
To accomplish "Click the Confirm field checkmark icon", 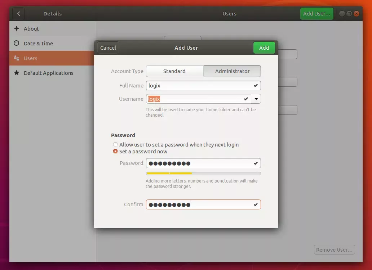I will point(256,204).
